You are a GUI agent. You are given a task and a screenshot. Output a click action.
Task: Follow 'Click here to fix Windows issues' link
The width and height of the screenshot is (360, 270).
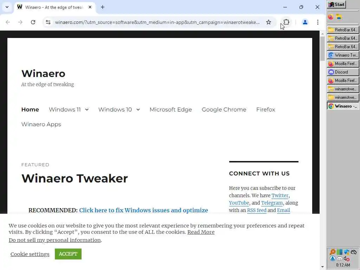coord(143,210)
